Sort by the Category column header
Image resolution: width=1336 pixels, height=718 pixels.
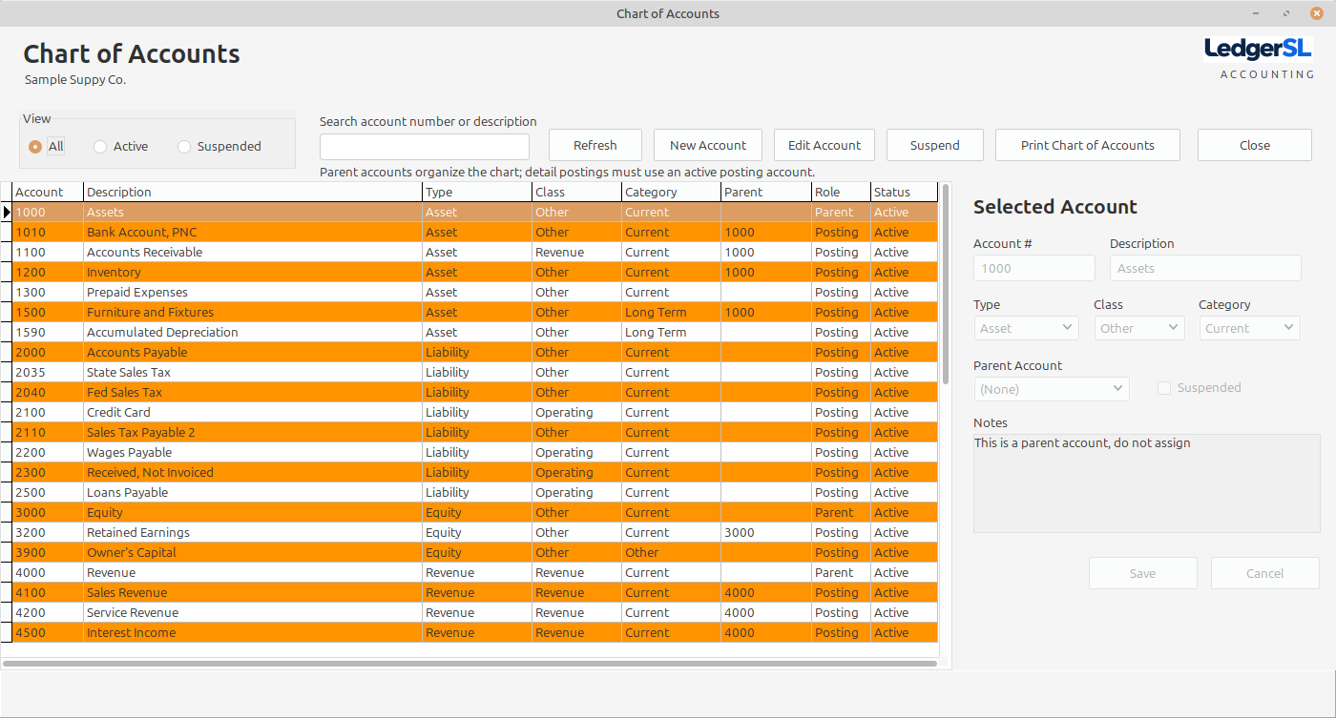pyautogui.click(x=671, y=192)
